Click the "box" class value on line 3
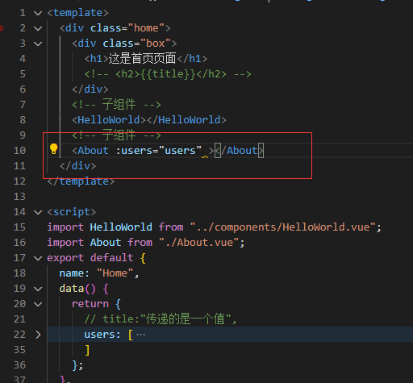413x383 pixels. click(x=156, y=44)
